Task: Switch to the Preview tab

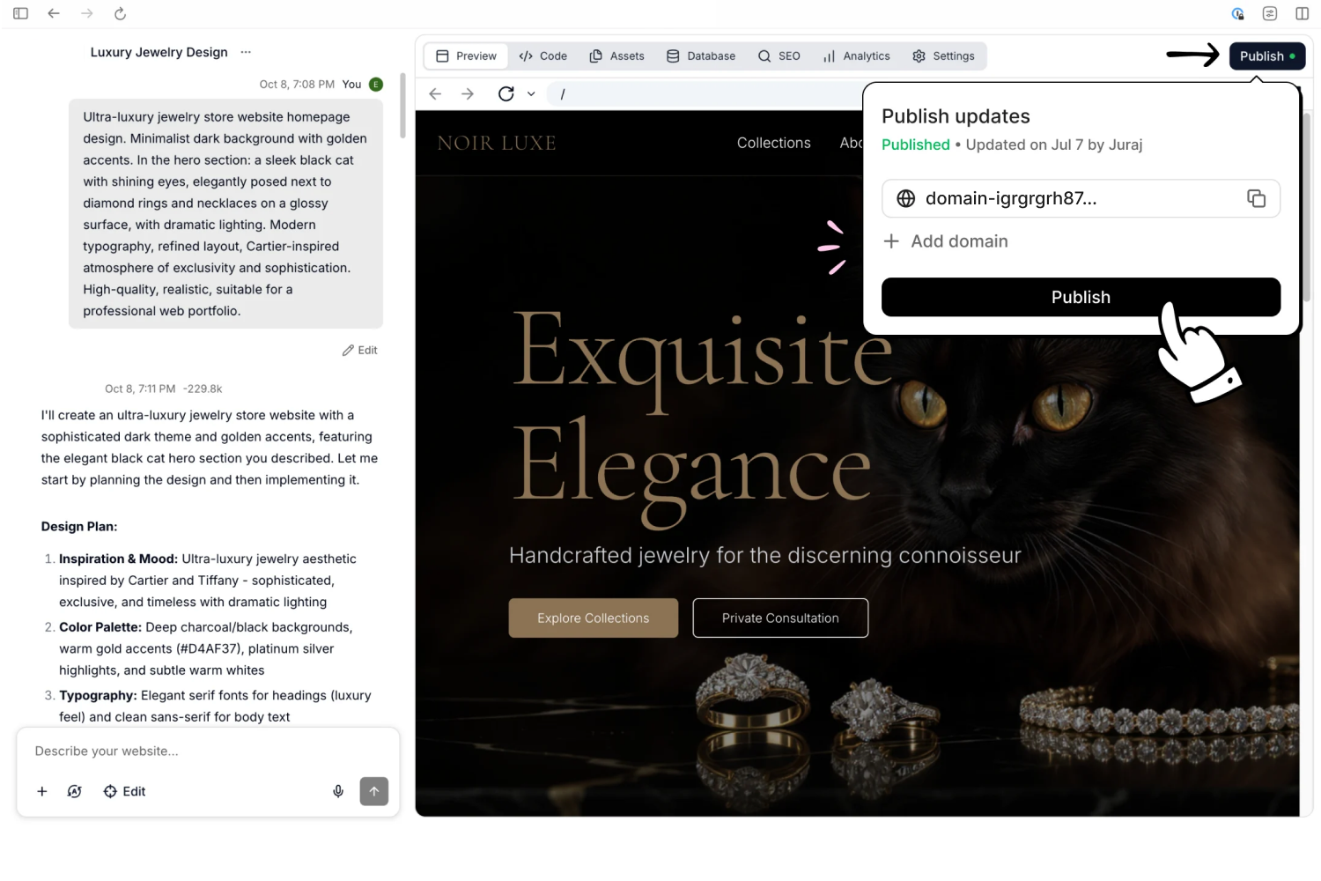Action: pyautogui.click(x=467, y=56)
